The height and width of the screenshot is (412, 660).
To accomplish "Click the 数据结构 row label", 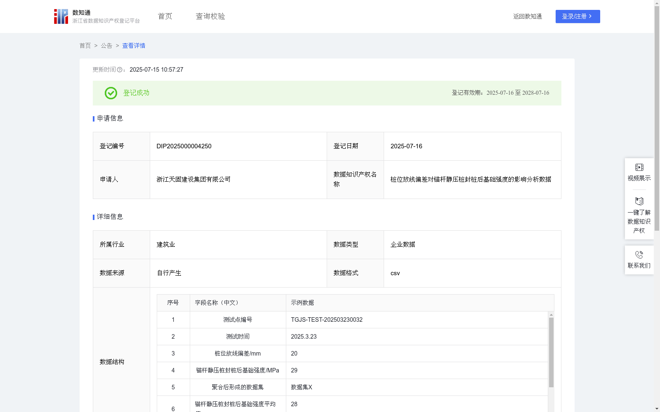I will click(112, 362).
